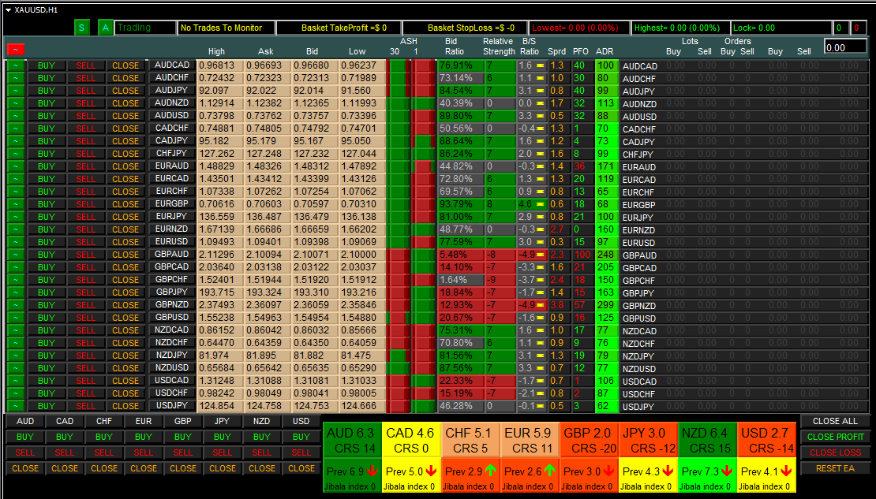Click CLOSE ALL button
This screenshot has height=499, width=876.
(835, 421)
